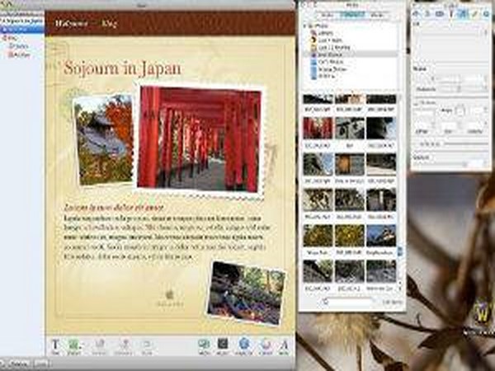Select the Text Box tool
The image size is (495, 371).
pos(56,345)
